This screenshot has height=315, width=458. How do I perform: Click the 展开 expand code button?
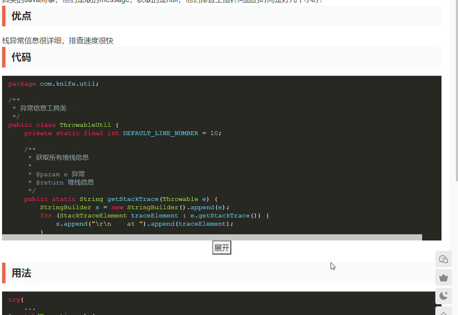[221, 247]
